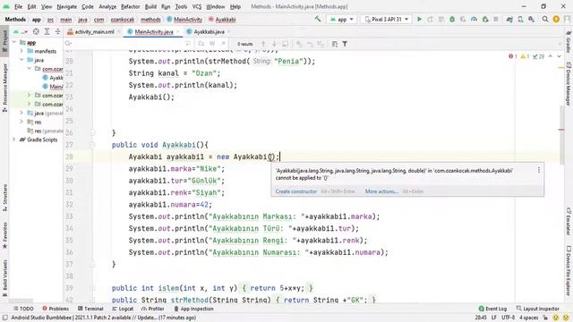
Task: Click More actions... link in tooltip
Action: (381, 191)
